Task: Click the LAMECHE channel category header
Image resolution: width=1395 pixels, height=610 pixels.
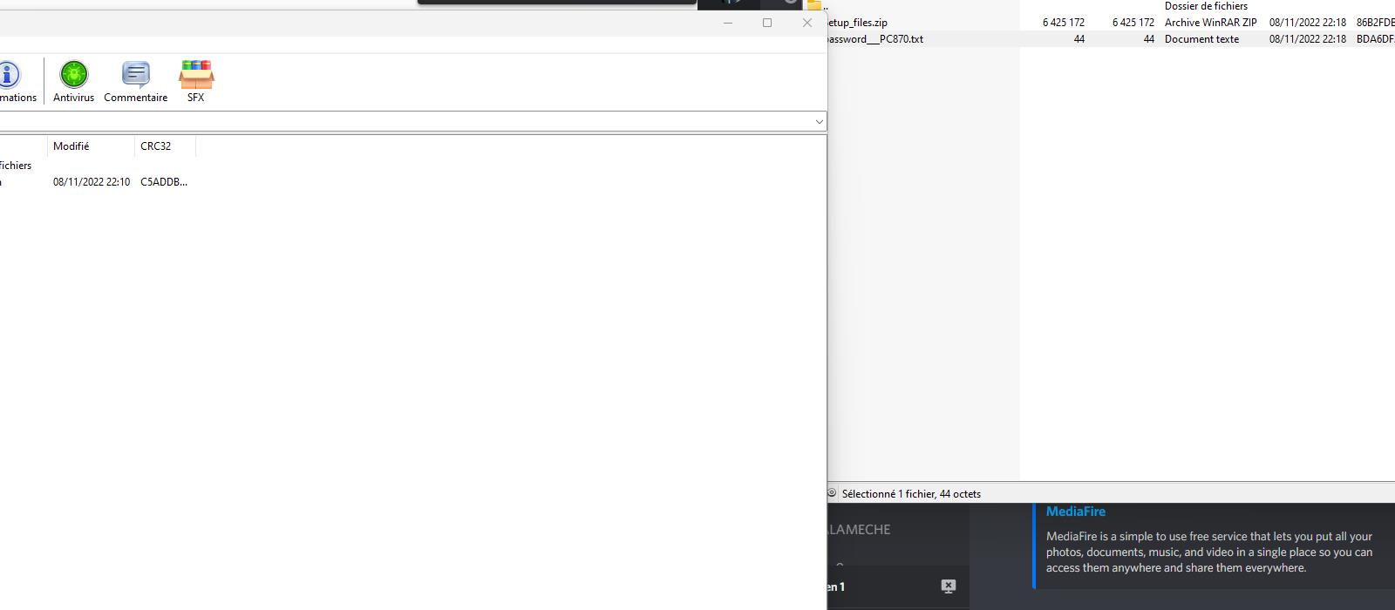Action: coord(859,529)
